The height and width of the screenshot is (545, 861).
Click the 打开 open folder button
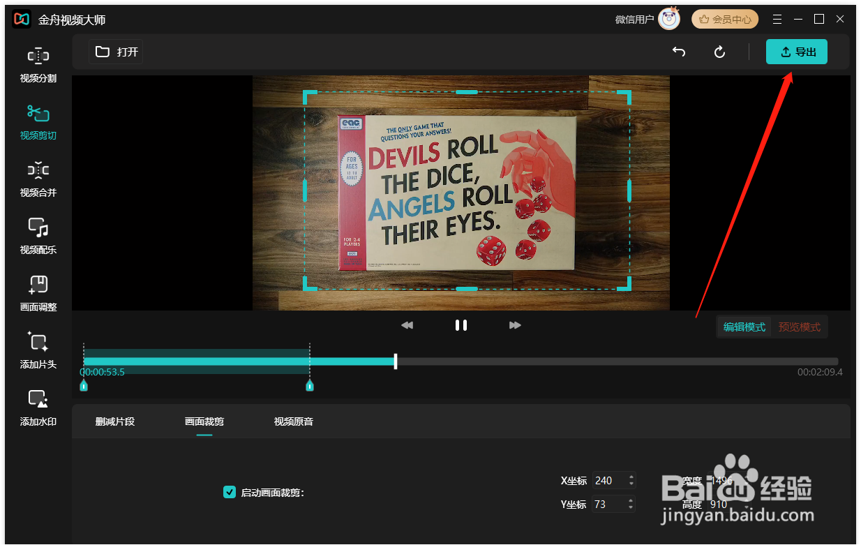[x=117, y=52]
